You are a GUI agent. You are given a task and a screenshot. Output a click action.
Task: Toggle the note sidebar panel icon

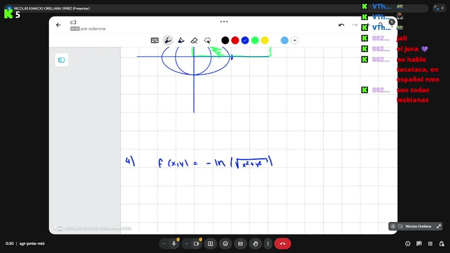[62, 60]
